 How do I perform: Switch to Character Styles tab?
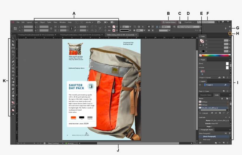click(x=206, y=95)
